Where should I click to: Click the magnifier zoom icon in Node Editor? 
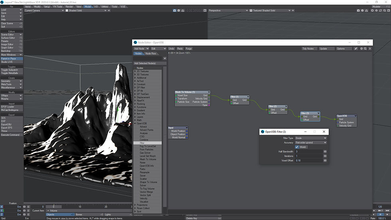[x=365, y=49]
